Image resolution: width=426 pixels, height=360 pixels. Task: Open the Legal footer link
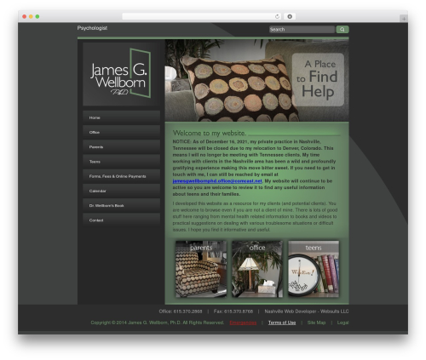tap(343, 323)
